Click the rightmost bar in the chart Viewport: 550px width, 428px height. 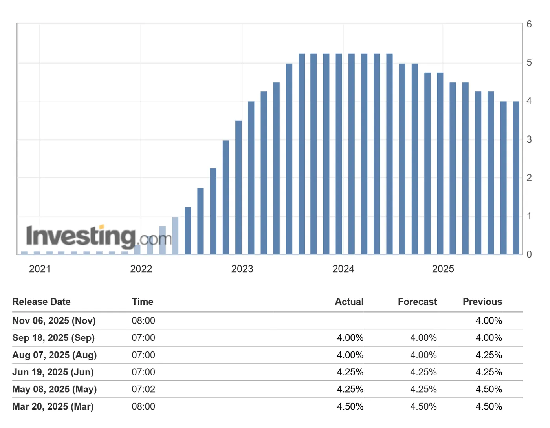point(516,178)
